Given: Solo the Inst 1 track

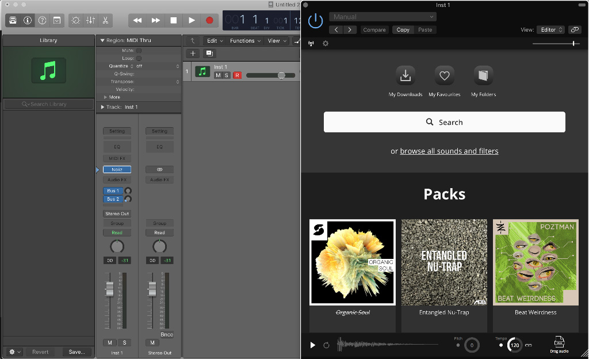Looking at the screenshot, I should (x=228, y=75).
